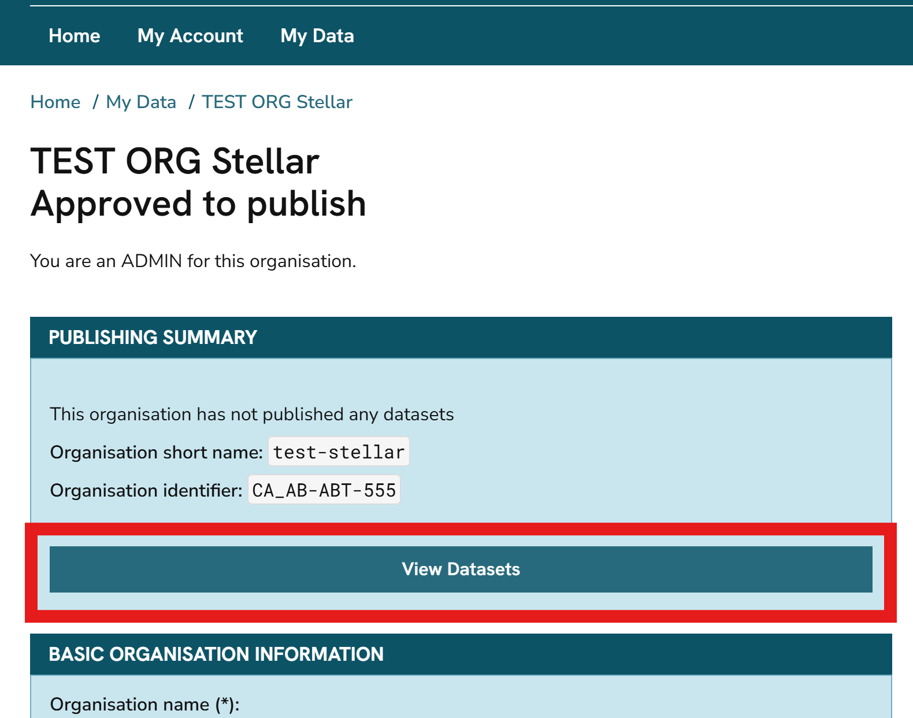The width and height of the screenshot is (913, 718).
Task: Click the test-stellar short name value
Action: pyautogui.click(x=339, y=452)
